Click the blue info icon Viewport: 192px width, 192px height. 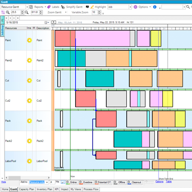click(155, 7)
